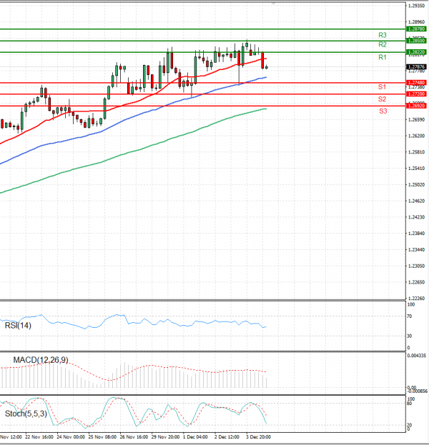Screen dimensions: 429x445
Task: Click the 25 Nov 08:00 time axis label
Action: point(102,435)
